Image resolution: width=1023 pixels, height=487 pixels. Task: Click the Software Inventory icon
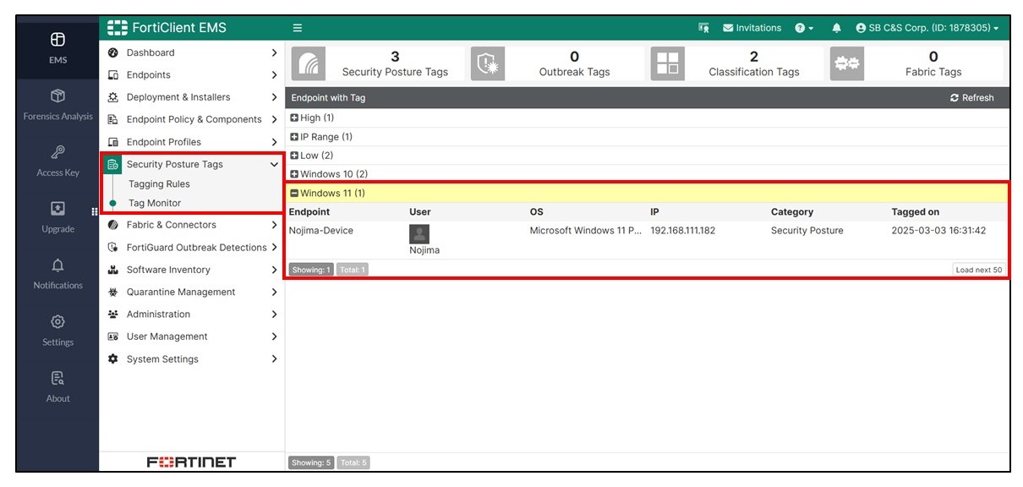(112, 270)
